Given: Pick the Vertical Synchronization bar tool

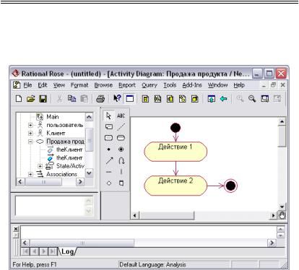Looking at the screenshot, I should (x=121, y=172).
